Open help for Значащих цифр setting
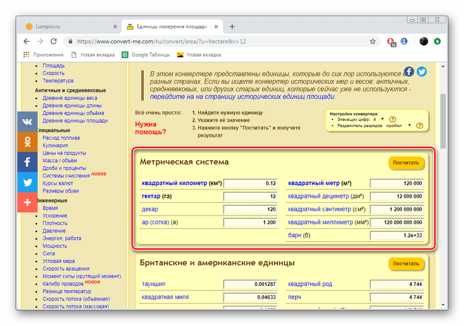The width and height of the screenshot is (464, 326). click(392, 119)
